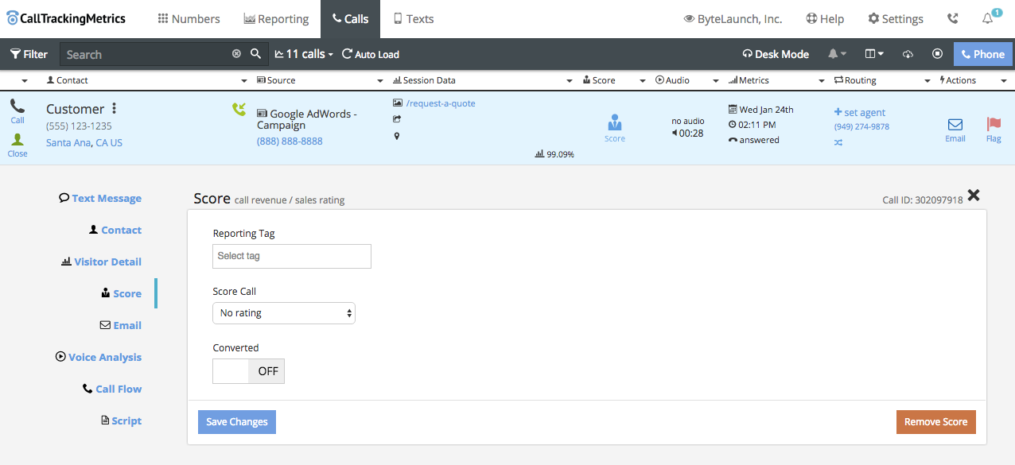The image size is (1015, 465).
Task: Open the Email side tab
Action: tap(120, 326)
